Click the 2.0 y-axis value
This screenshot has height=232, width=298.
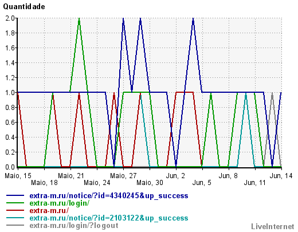point(10,18)
